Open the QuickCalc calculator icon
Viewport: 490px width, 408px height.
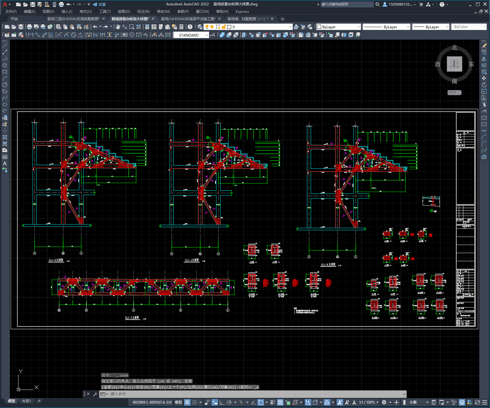click(181, 27)
